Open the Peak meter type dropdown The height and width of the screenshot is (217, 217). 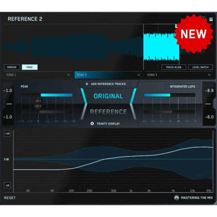(x=25, y=86)
